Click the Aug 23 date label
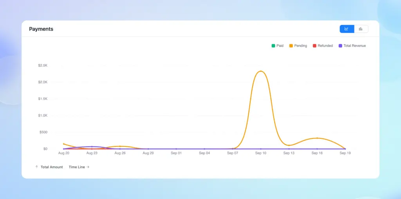This screenshot has width=401, height=199. (x=92, y=153)
